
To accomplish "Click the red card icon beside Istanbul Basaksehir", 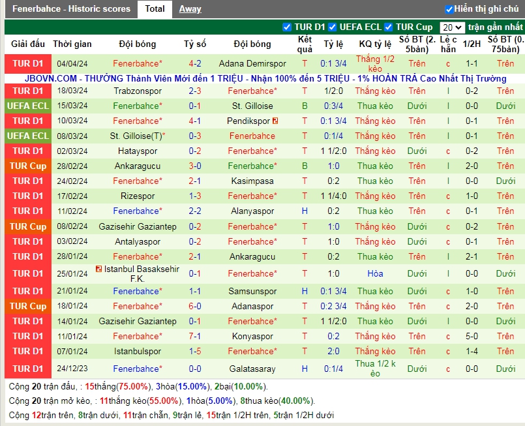I will coord(98,269).
